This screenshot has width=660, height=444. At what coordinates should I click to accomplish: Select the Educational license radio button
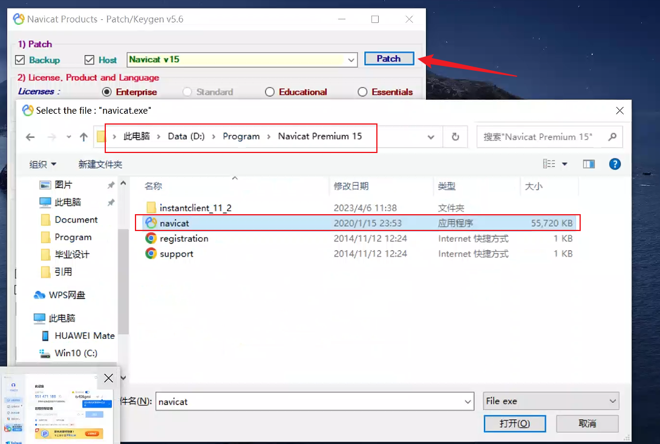click(270, 92)
